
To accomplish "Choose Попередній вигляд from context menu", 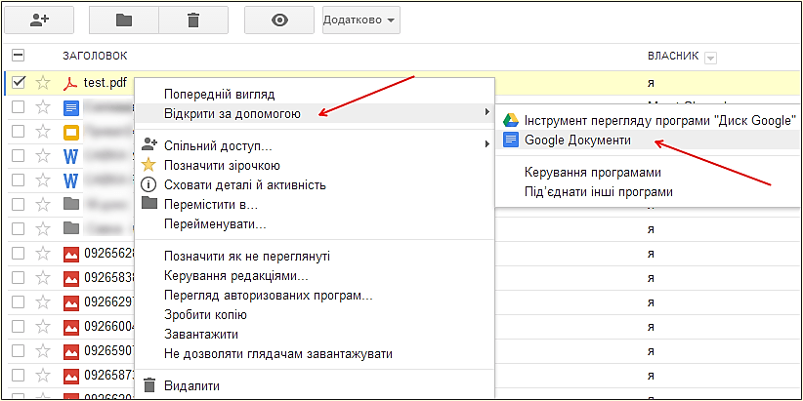I will [314, 95].
